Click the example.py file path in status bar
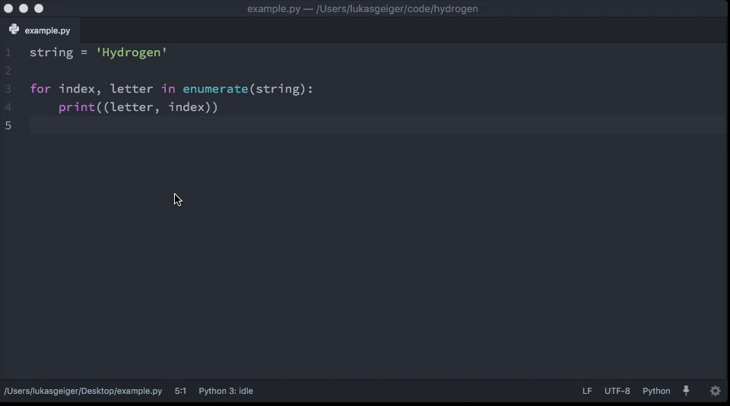The width and height of the screenshot is (730, 406). click(x=83, y=391)
